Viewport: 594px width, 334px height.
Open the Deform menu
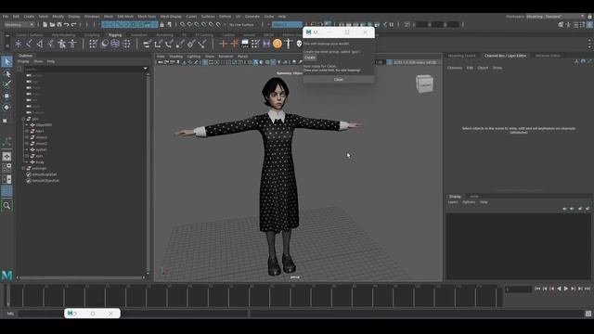click(x=225, y=17)
